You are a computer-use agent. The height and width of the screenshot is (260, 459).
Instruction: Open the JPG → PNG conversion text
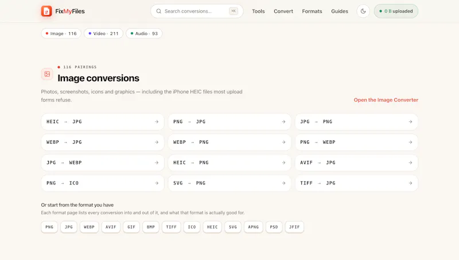click(x=316, y=121)
